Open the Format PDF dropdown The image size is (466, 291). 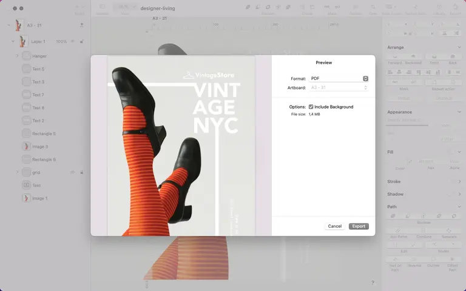(339, 78)
